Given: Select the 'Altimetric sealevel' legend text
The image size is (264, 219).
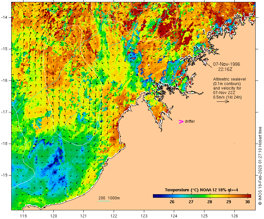Looking at the screenshot, I should point(230,79).
